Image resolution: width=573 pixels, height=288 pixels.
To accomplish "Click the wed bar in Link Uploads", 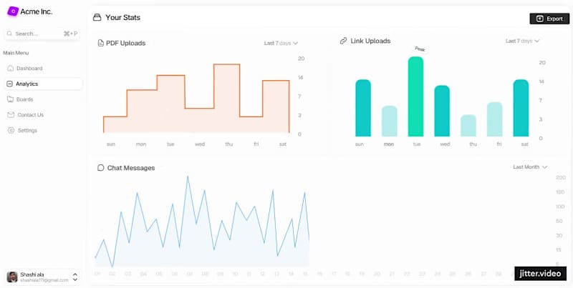I will [x=442, y=111].
